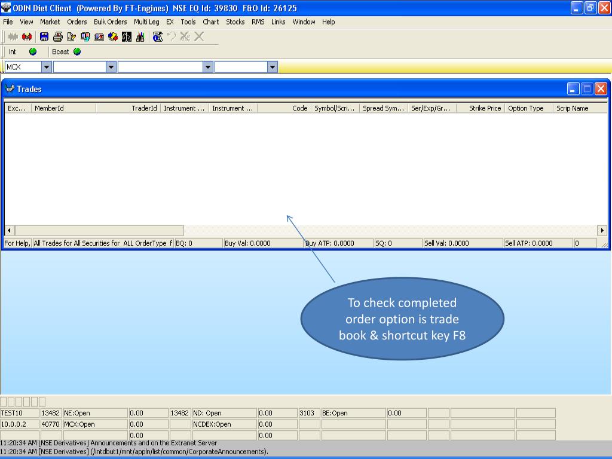Image resolution: width=612 pixels, height=459 pixels.
Task: Click the Trades horizontal scrollbar left arrow
Action: coord(10,230)
